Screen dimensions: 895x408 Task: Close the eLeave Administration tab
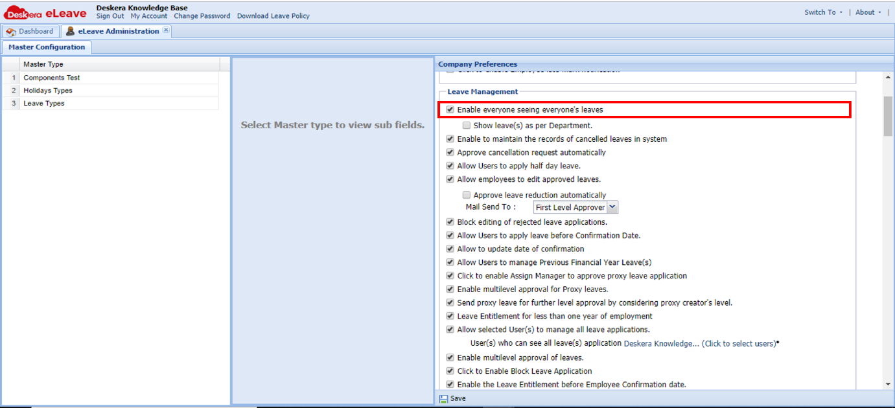tap(167, 29)
